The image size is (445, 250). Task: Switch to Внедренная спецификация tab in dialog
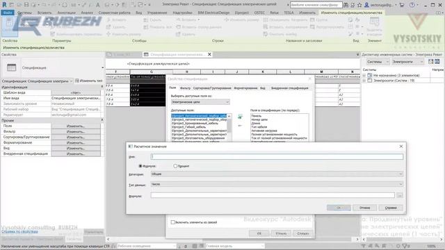click(x=289, y=88)
